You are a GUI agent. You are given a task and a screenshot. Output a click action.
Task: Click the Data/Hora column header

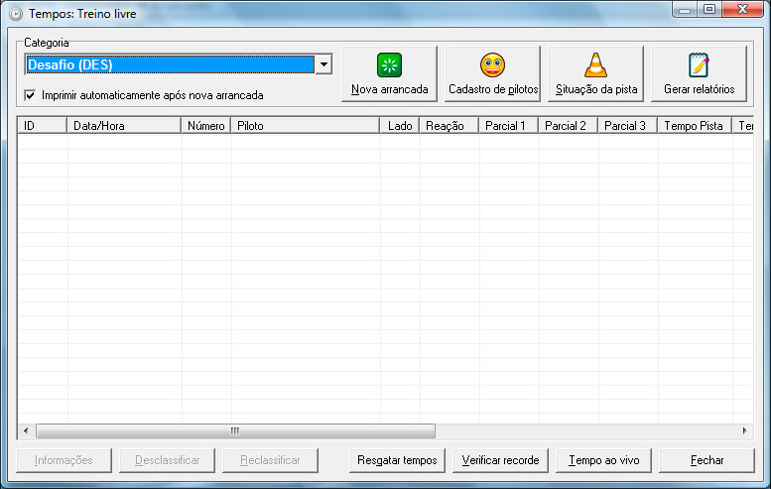124,126
